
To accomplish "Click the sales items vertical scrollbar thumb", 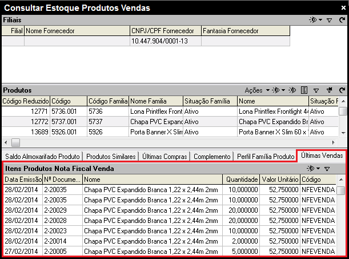I will click(341, 190).
